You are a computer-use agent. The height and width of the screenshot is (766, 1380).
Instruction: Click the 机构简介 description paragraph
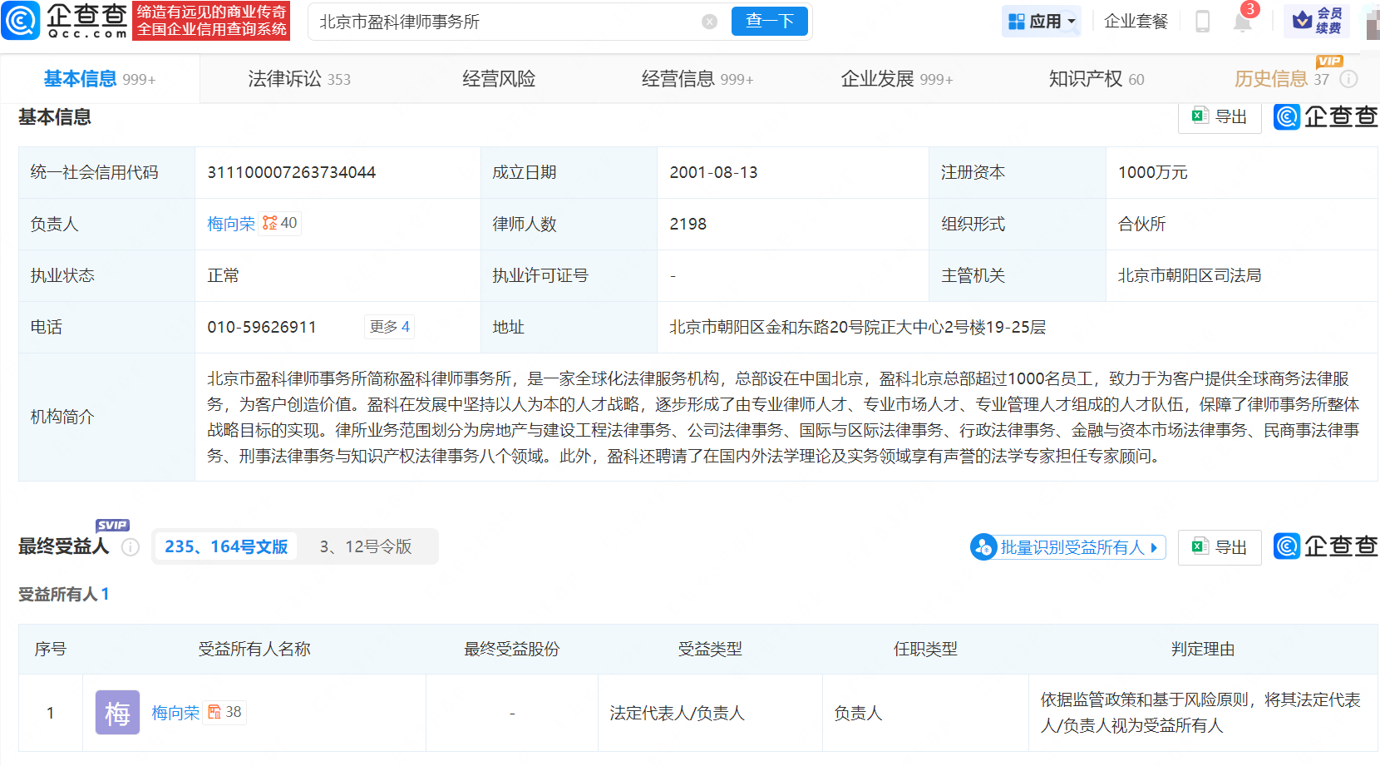783,417
